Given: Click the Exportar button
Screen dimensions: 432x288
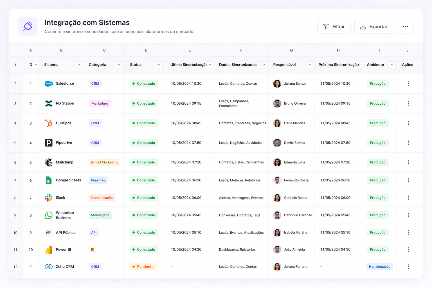Looking at the screenshot, I should 373,26.
